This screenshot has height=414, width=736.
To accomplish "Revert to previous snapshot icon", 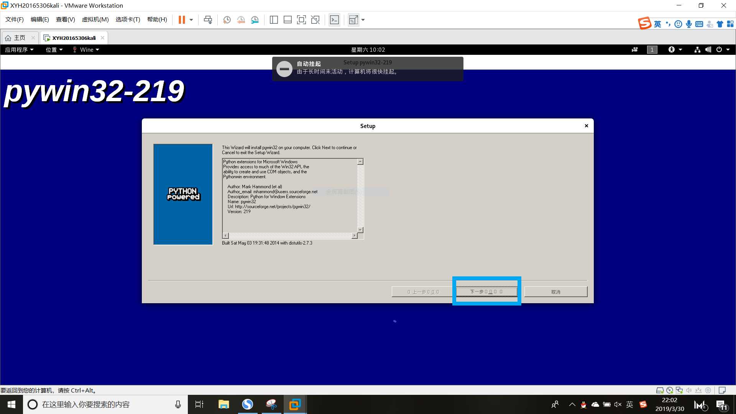I will 241,20.
